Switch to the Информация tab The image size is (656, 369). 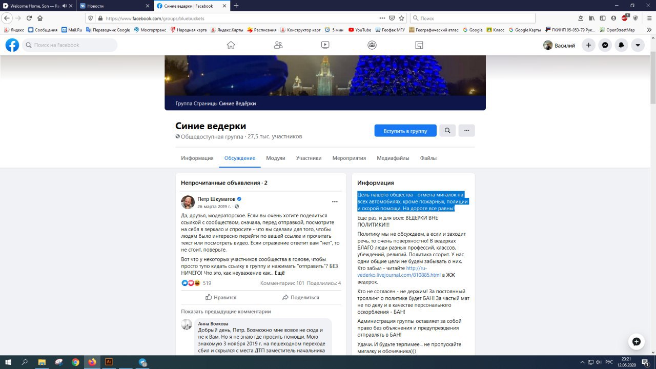pos(197,158)
